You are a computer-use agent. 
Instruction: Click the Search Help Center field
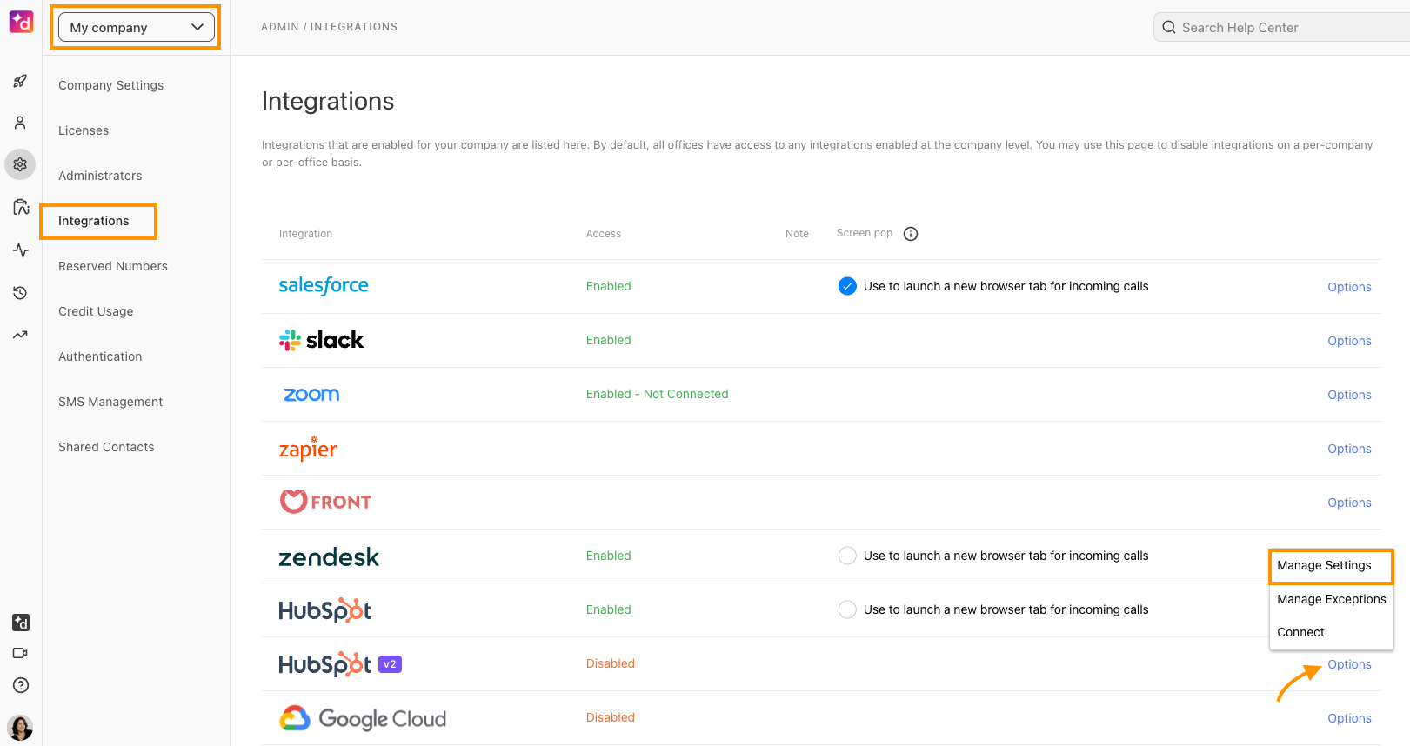(x=1281, y=27)
